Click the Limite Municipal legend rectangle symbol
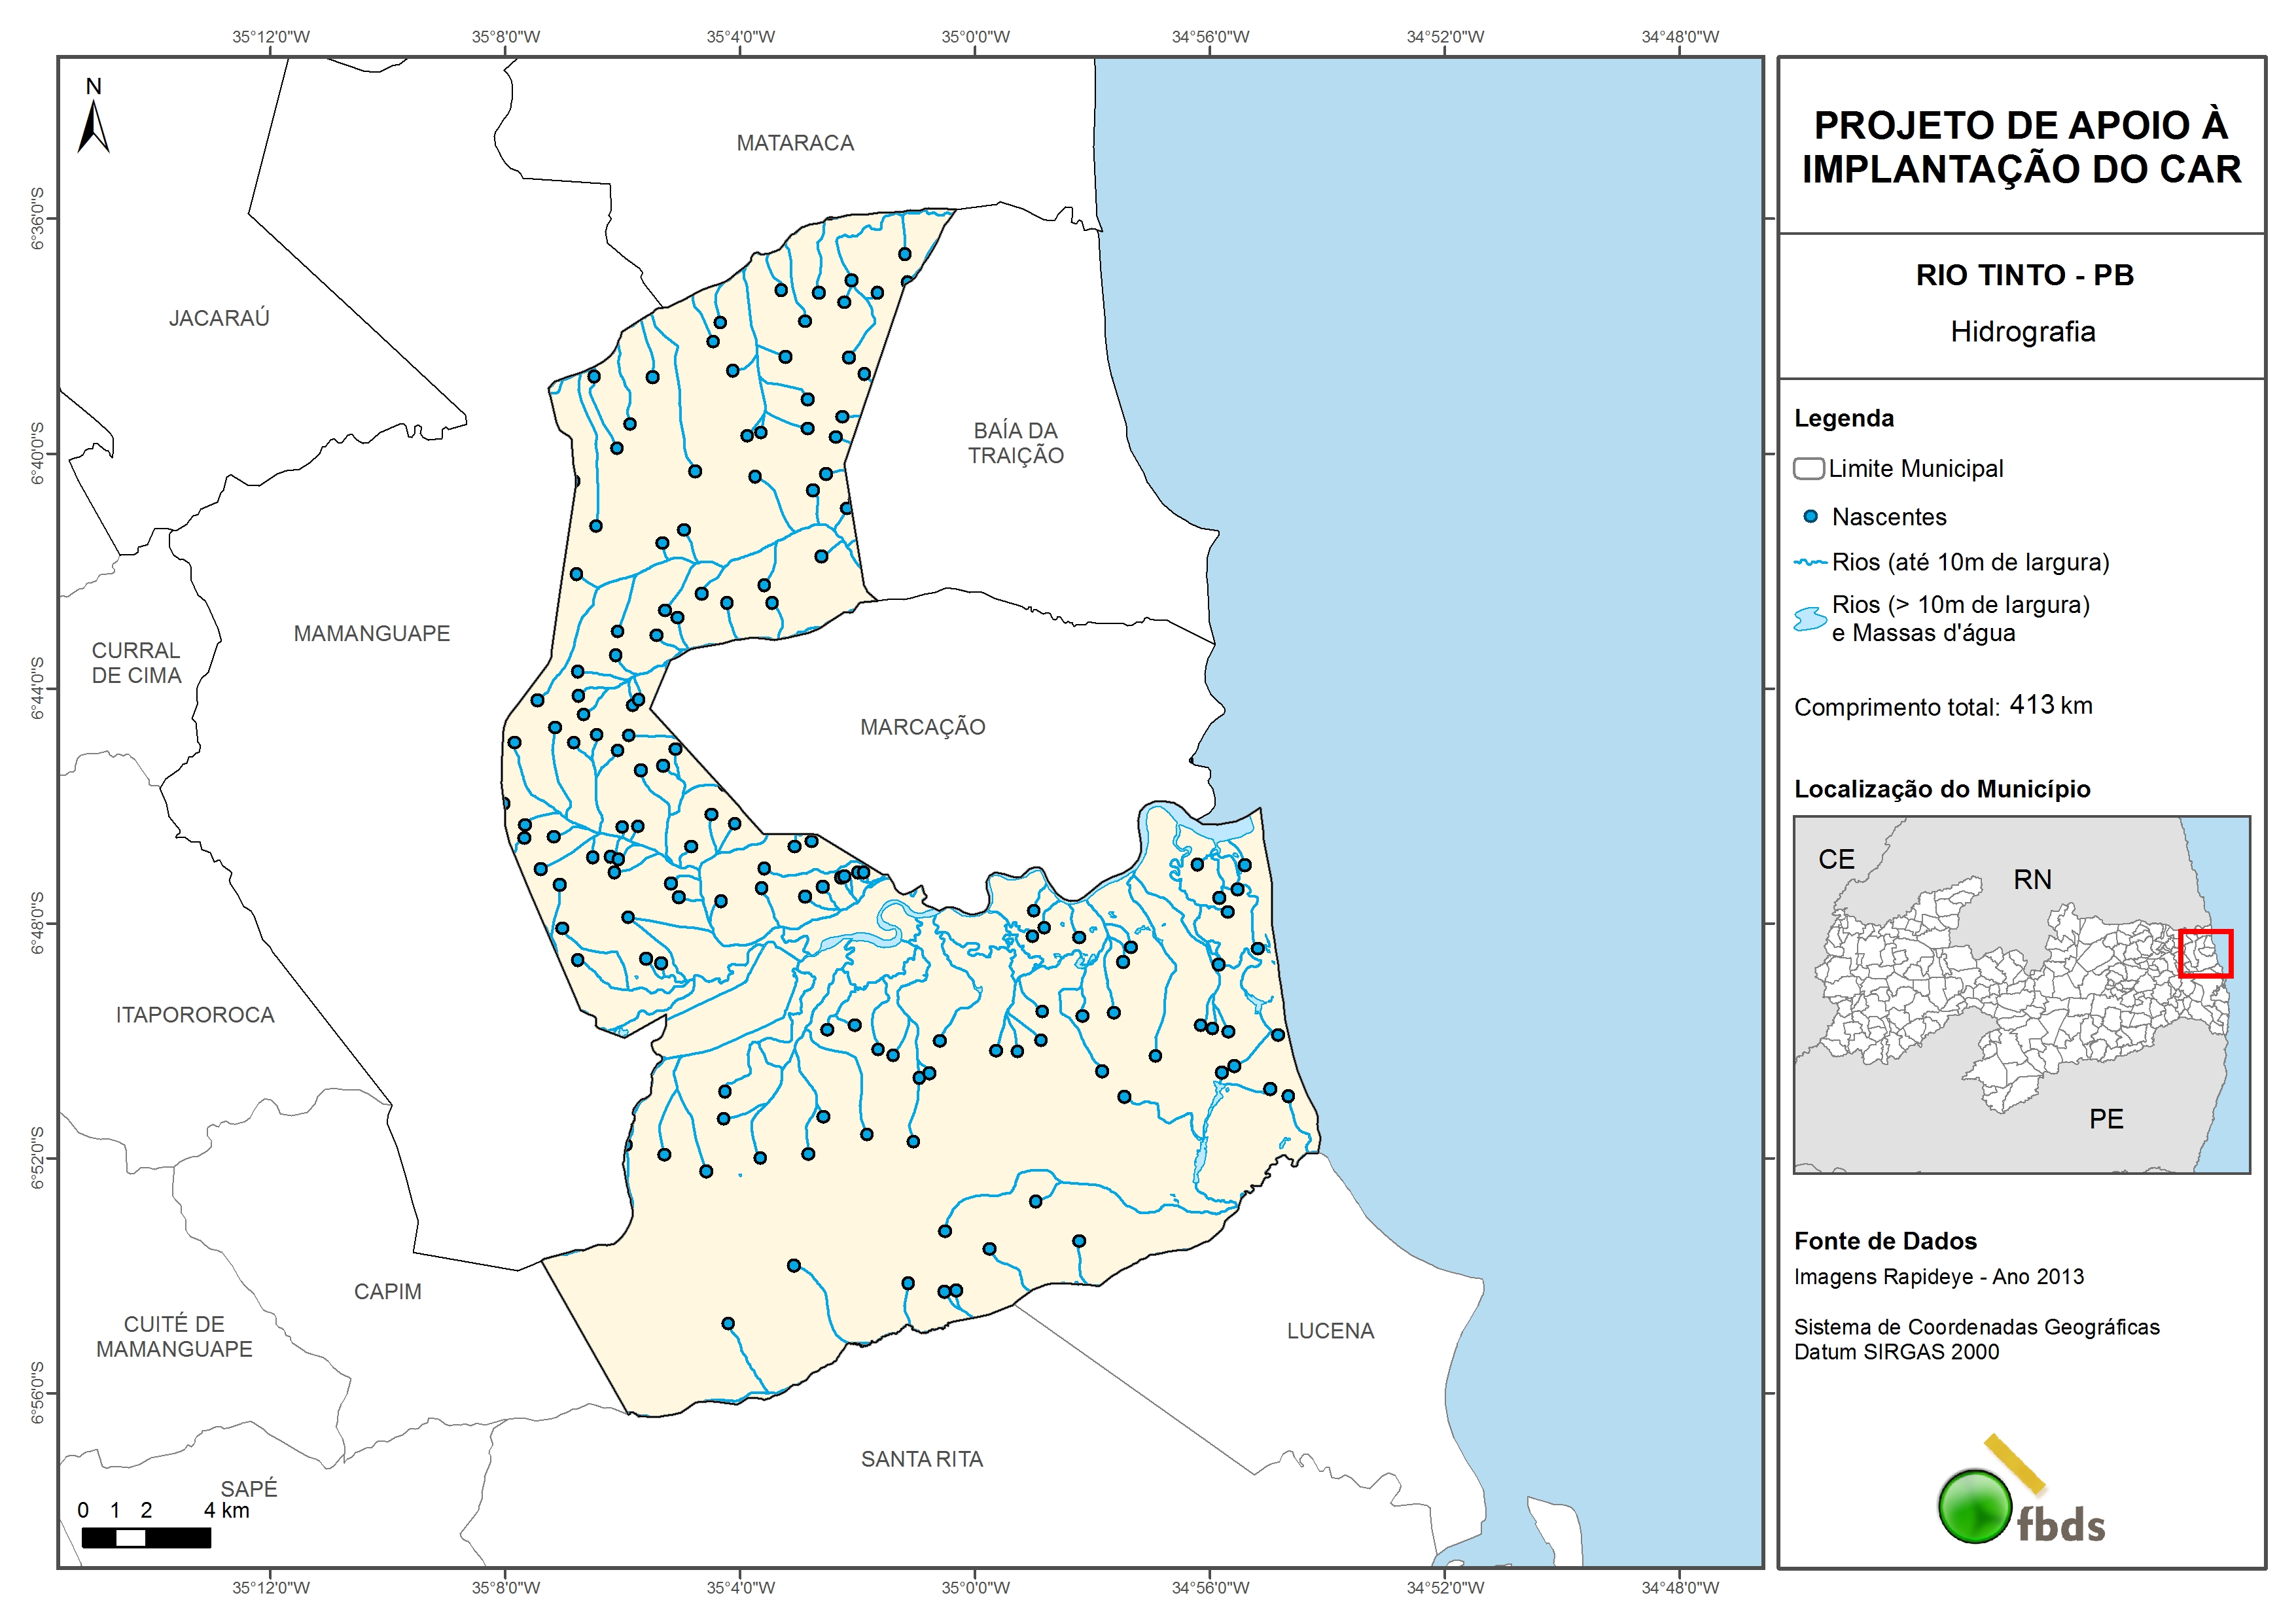The height and width of the screenshot is (1623, 2296). (x=1808, y=469)
